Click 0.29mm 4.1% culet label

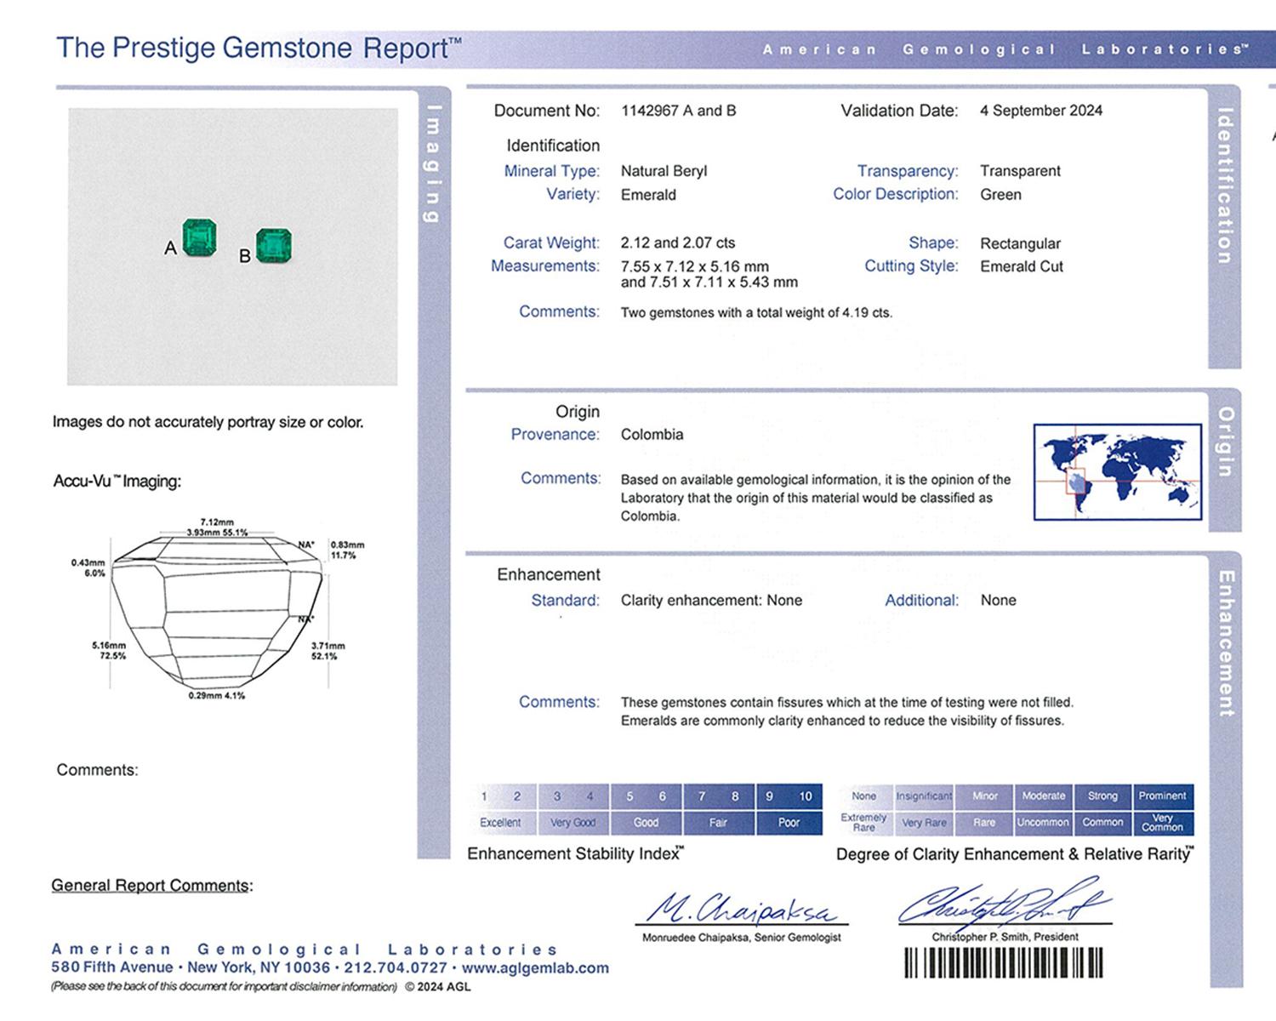[x=217, y=696]
